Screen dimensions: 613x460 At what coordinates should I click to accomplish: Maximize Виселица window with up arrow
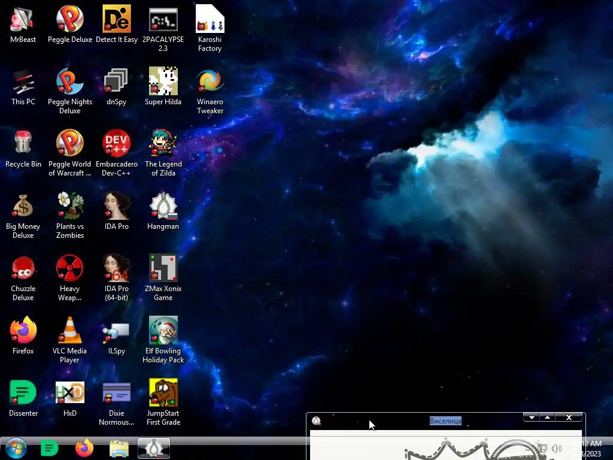pos(547,417)
